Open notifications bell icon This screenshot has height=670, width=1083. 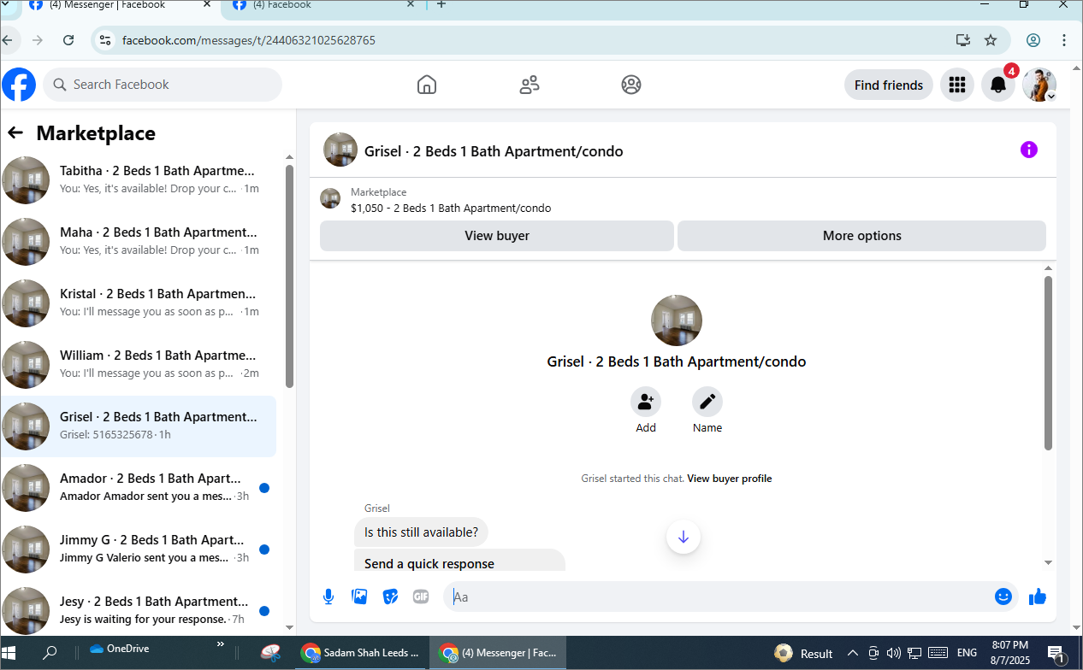click(998, 85)
